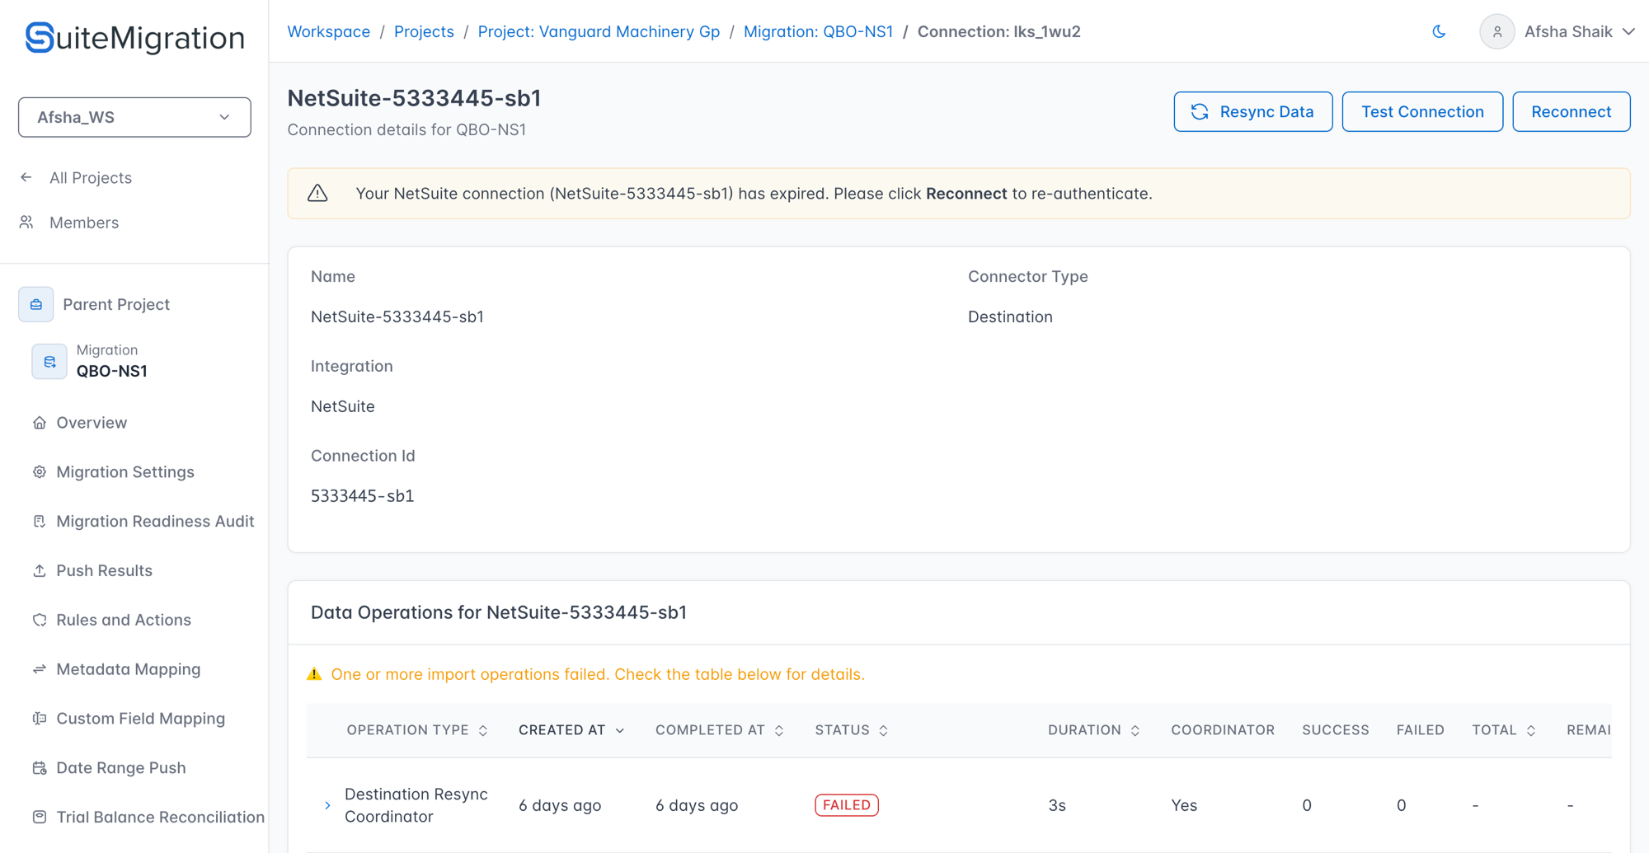This screenshot has width=1649, height=853.
Task: Click the Coordinator column header
Action: click(1223, 730)
